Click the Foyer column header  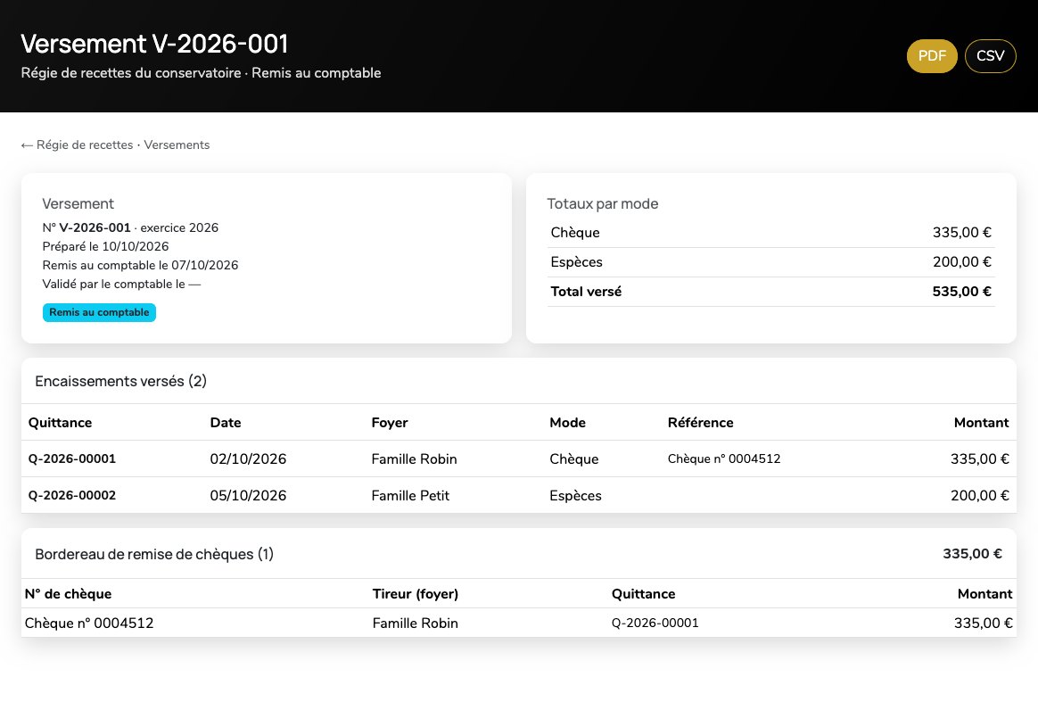pyautogui.click(x=389, y=423)
